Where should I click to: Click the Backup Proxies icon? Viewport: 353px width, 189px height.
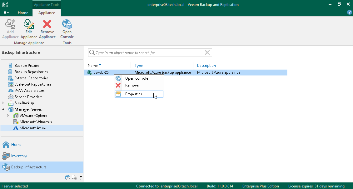(10, 66)
